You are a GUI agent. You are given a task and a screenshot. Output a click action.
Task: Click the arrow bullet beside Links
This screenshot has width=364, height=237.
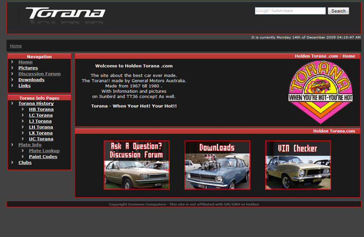pos(12,85)
